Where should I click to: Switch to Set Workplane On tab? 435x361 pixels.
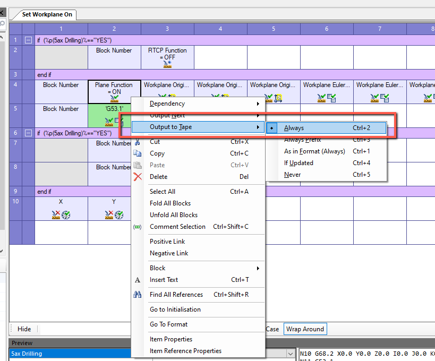coord(47,14)
